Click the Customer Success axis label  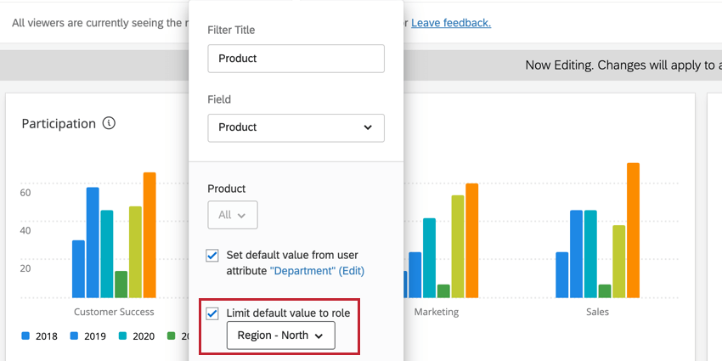tap(114, 312)
